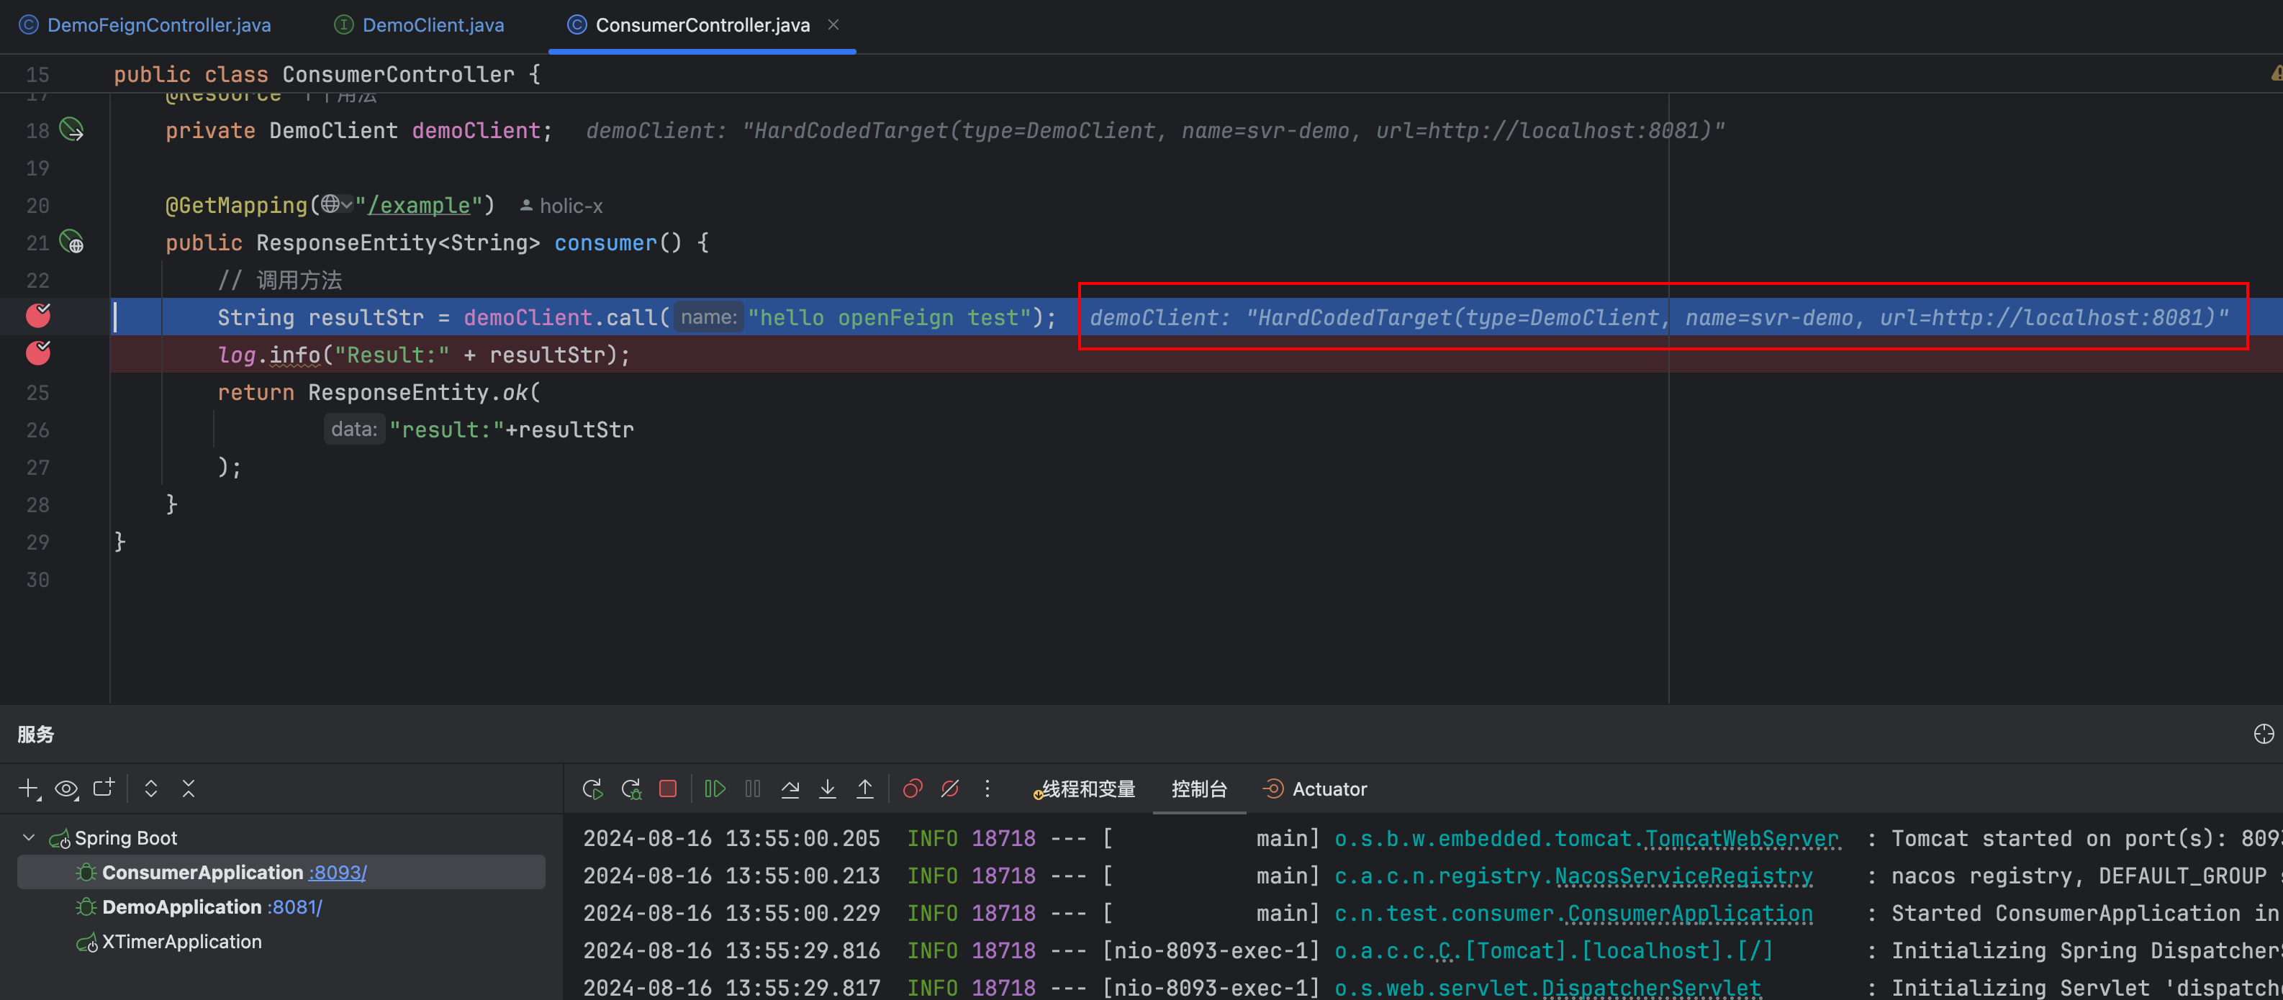Open the URL globe dropdown in @GetMapping
The width and height of the screenshot is (2283, 1000).
coord(337,204)
